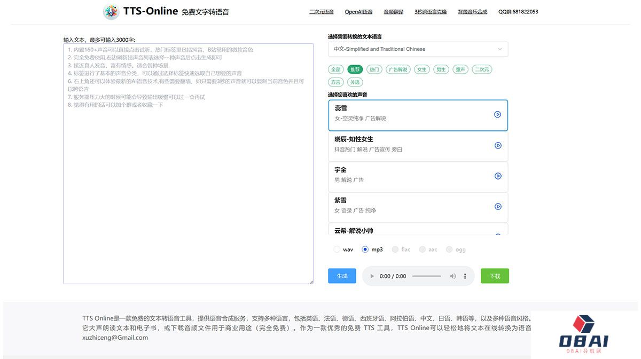The image size is (641, 359).
Task: Filter voices by 男生 tag
Action: pos(441,69)
